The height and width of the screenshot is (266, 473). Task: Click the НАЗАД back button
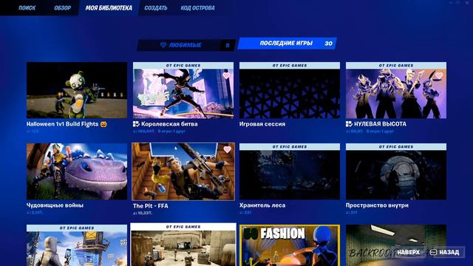[446, 252]
